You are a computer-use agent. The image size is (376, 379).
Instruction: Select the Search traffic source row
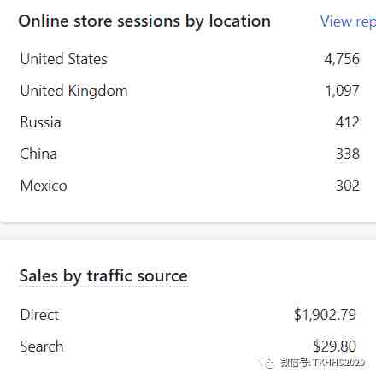point(188,346)
